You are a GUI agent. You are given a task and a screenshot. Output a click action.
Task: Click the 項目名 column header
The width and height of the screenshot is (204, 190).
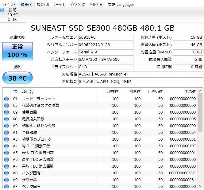coord(59,91)
